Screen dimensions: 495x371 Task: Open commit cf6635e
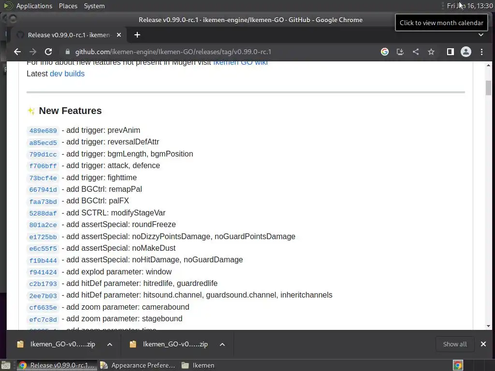[x=43, y=308]
